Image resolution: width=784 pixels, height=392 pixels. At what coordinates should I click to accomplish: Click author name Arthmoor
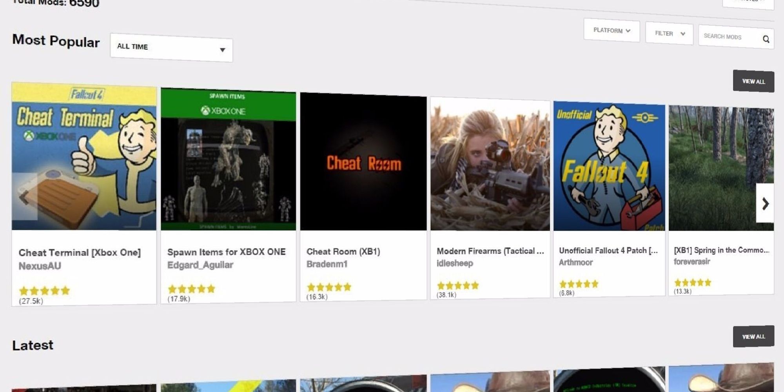pyautogui.click(x=576, y=262)
